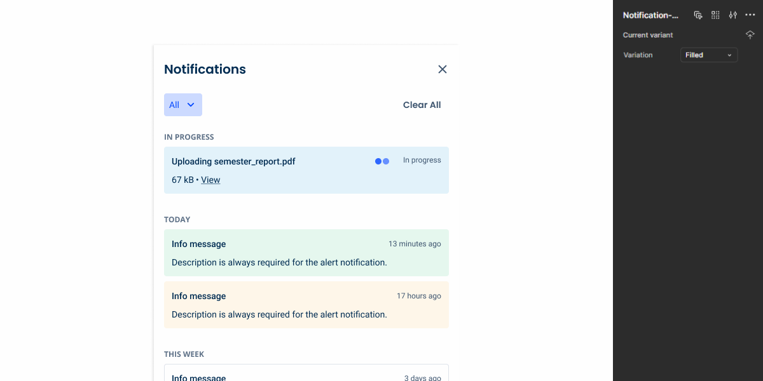Select the Notifications heading text
The image size is (763, 381).
[205, 69]
